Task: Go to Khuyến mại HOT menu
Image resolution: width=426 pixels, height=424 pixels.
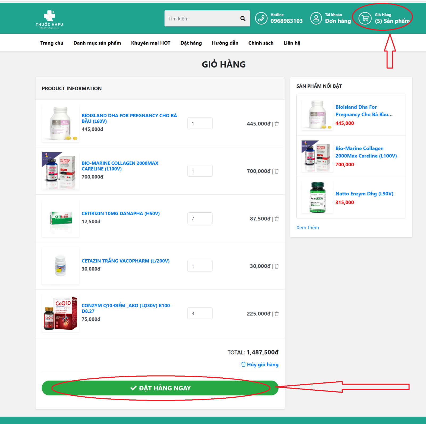Action: 151,43
